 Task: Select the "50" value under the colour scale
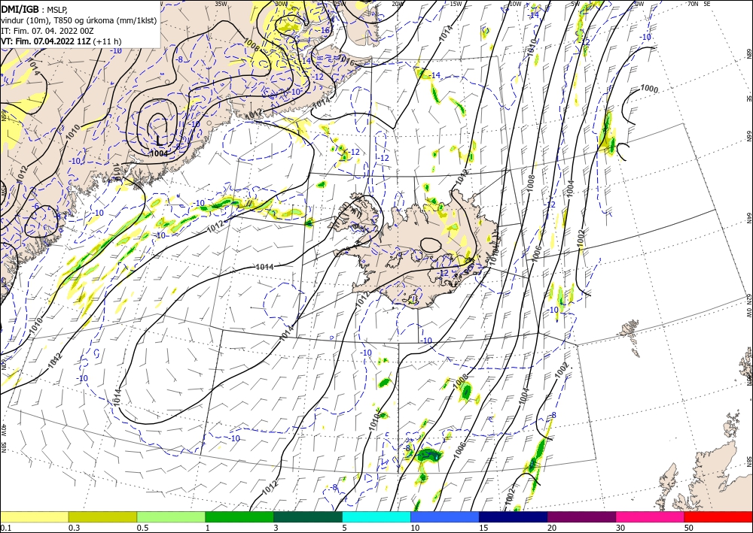(689, 527)
